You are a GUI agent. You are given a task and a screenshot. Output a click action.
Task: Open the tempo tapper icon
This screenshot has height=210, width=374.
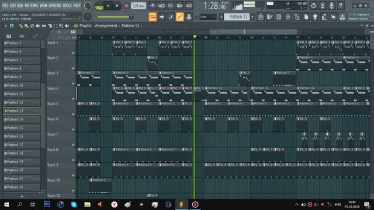[324, 17]
